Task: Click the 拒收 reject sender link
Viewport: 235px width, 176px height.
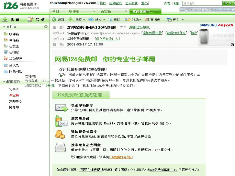Action: 194,33
